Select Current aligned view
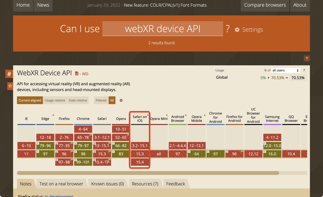323x197 pixels. 30,100
